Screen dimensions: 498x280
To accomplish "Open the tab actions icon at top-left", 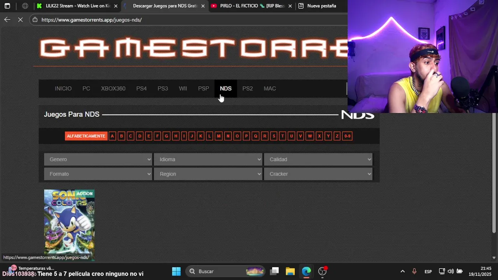I will coord(7,6).
